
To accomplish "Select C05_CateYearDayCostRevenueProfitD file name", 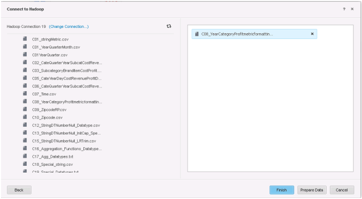I will (x=66, y=78).
